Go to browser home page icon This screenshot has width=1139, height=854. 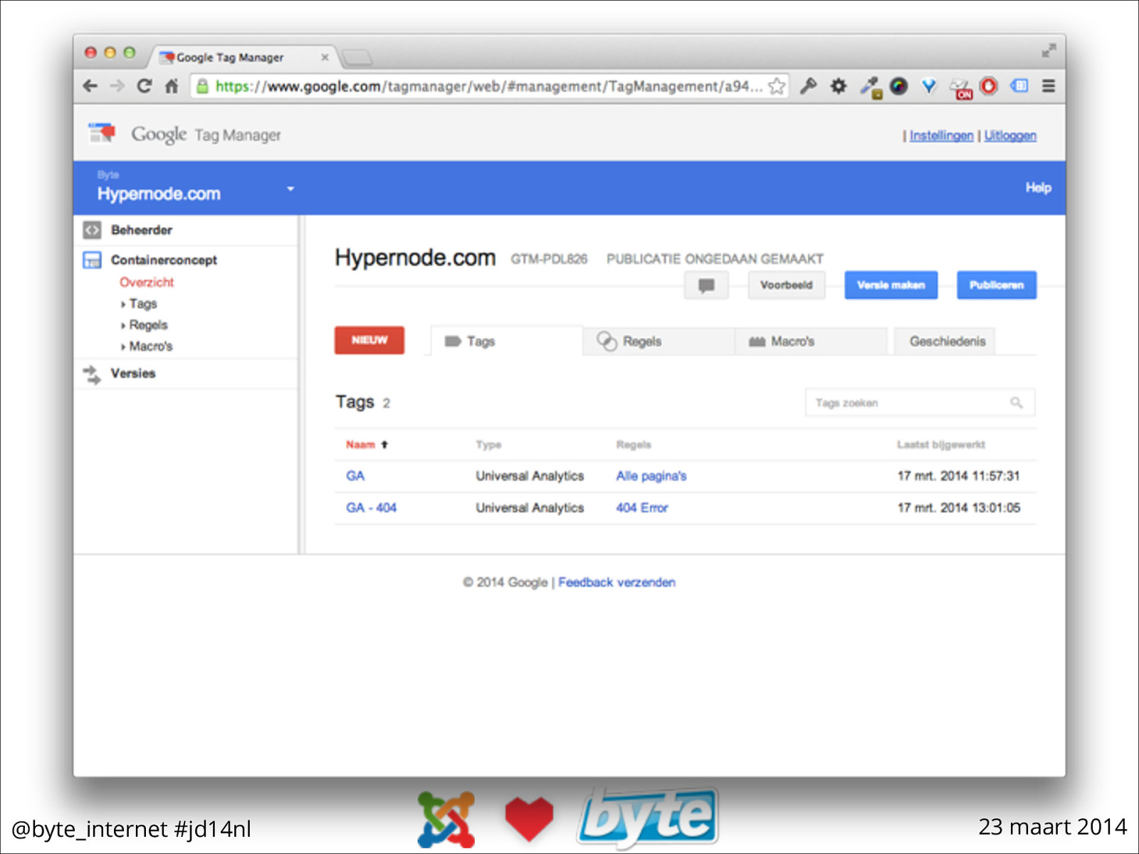(172, 86)
